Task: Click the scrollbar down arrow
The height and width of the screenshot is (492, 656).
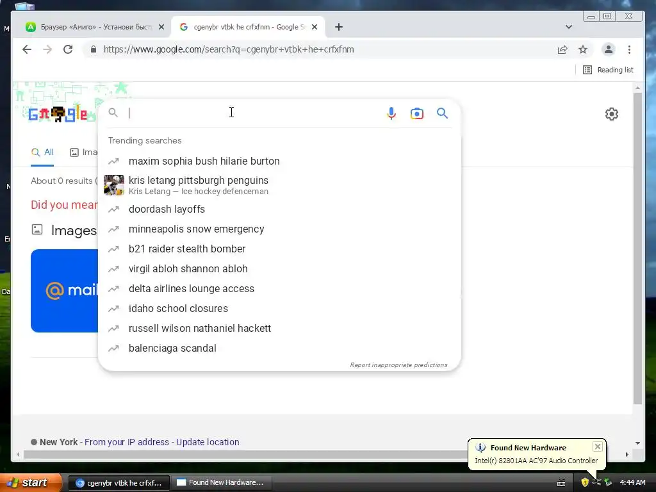Action: pyautogui.click(x=637, y=443)
